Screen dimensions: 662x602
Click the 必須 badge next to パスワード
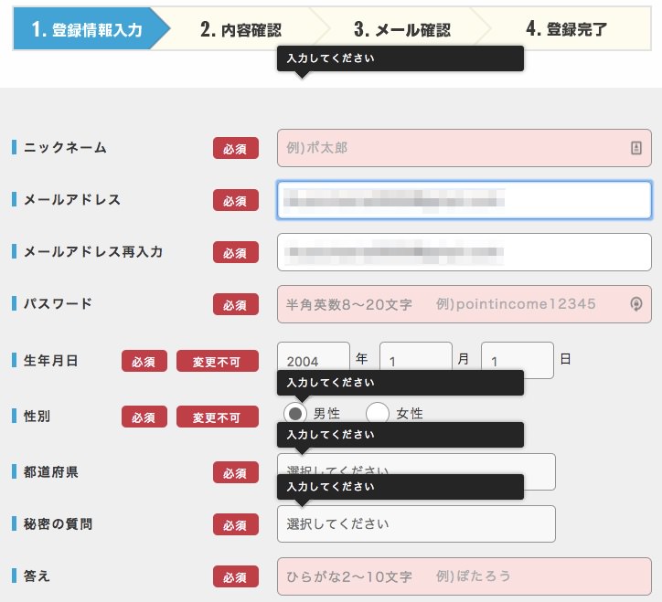point(236,304)
